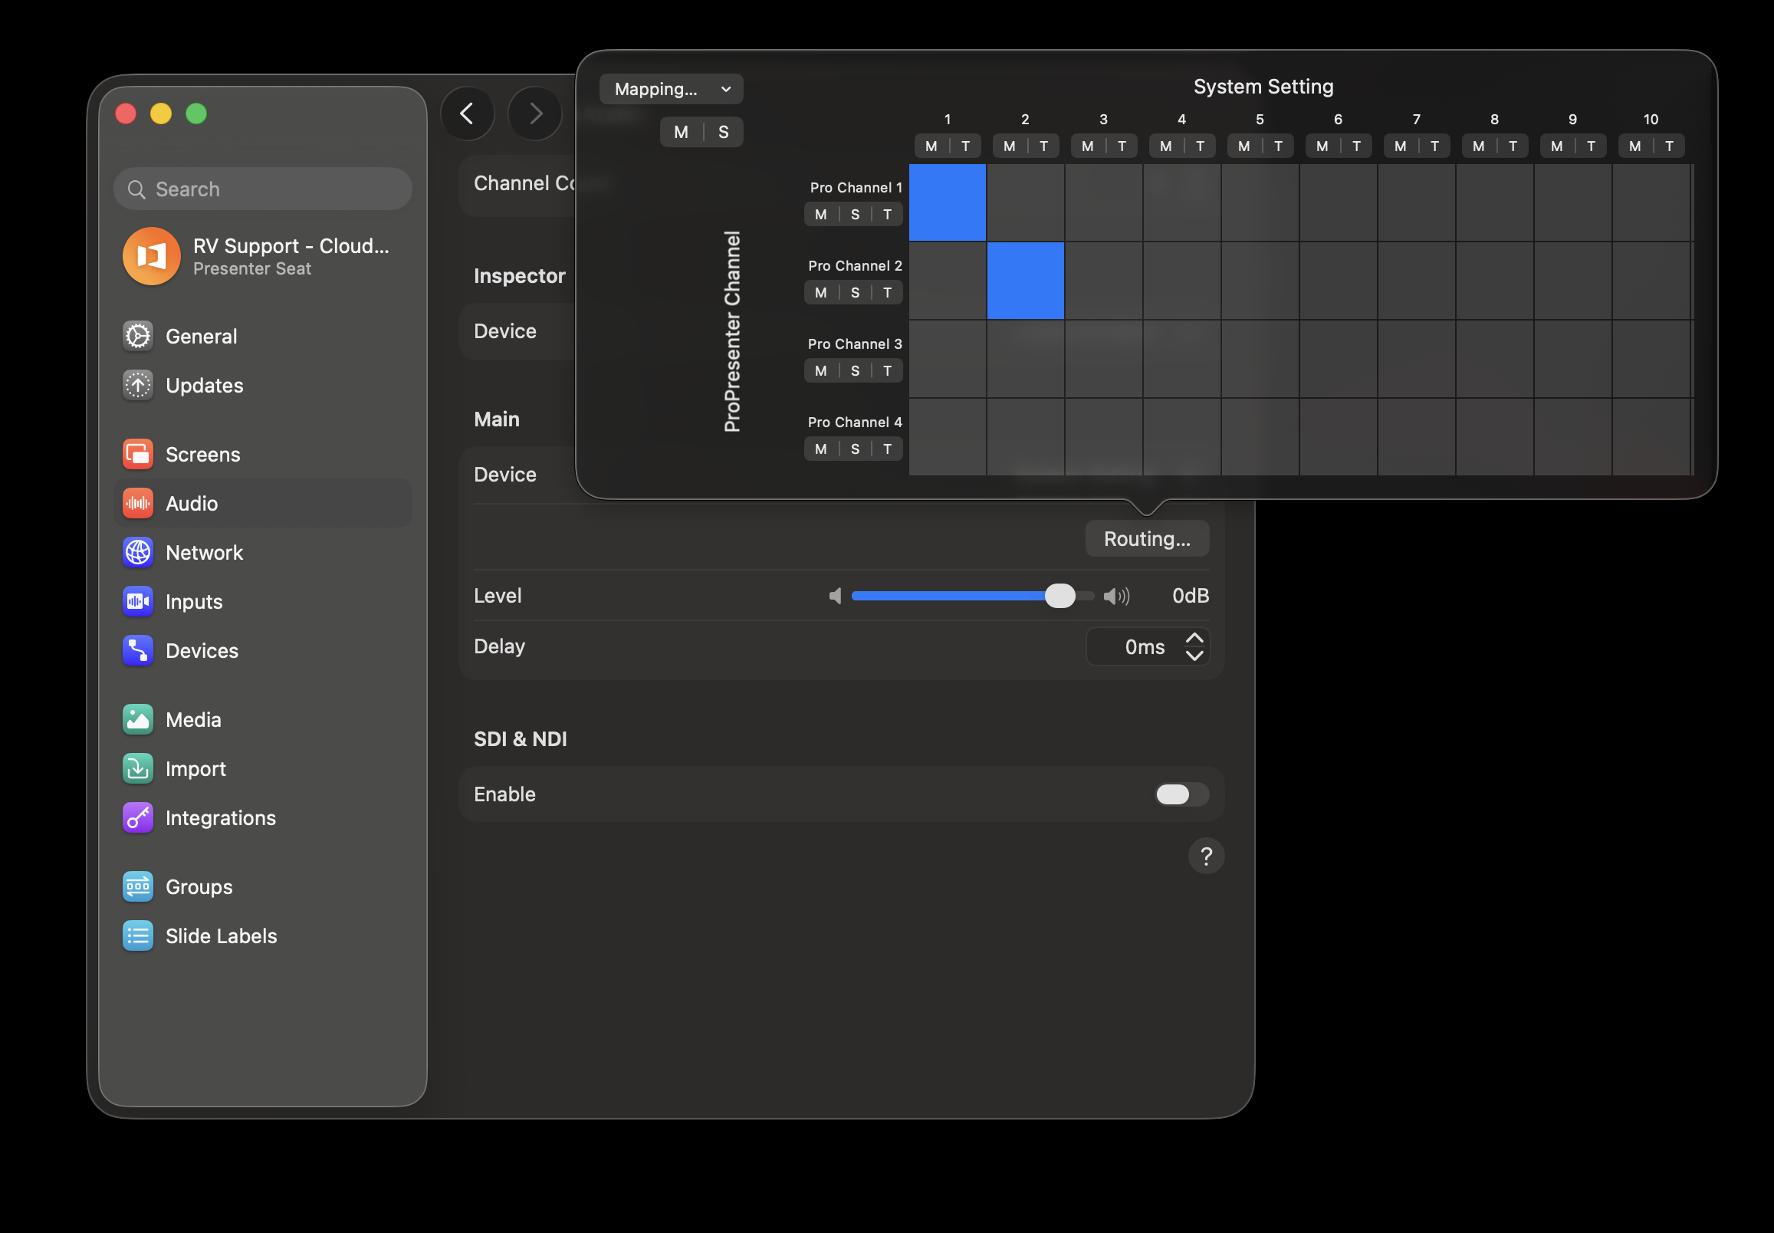This screenshot has height=1233, width=1774.
Task: Increase Delay with the up stepper arrow
Action: coord(1194,638)
